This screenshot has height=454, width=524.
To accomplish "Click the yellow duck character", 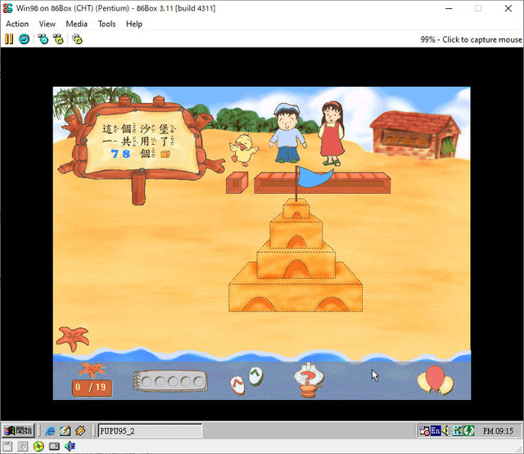I will coord(244,150).
